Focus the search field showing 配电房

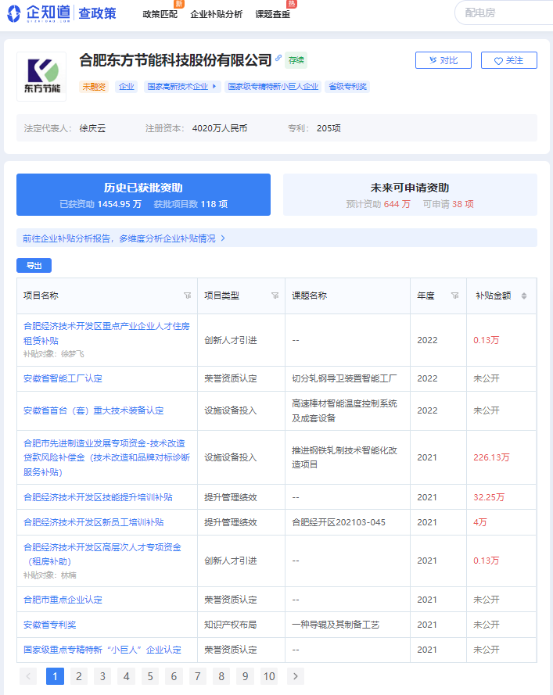[505, 13]
